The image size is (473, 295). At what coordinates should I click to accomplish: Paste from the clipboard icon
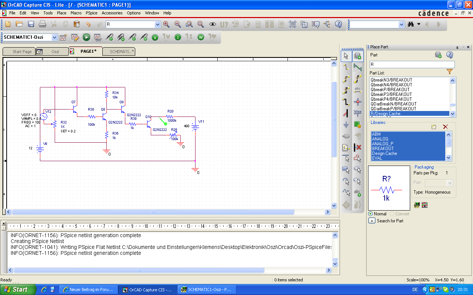pos(77,24)
